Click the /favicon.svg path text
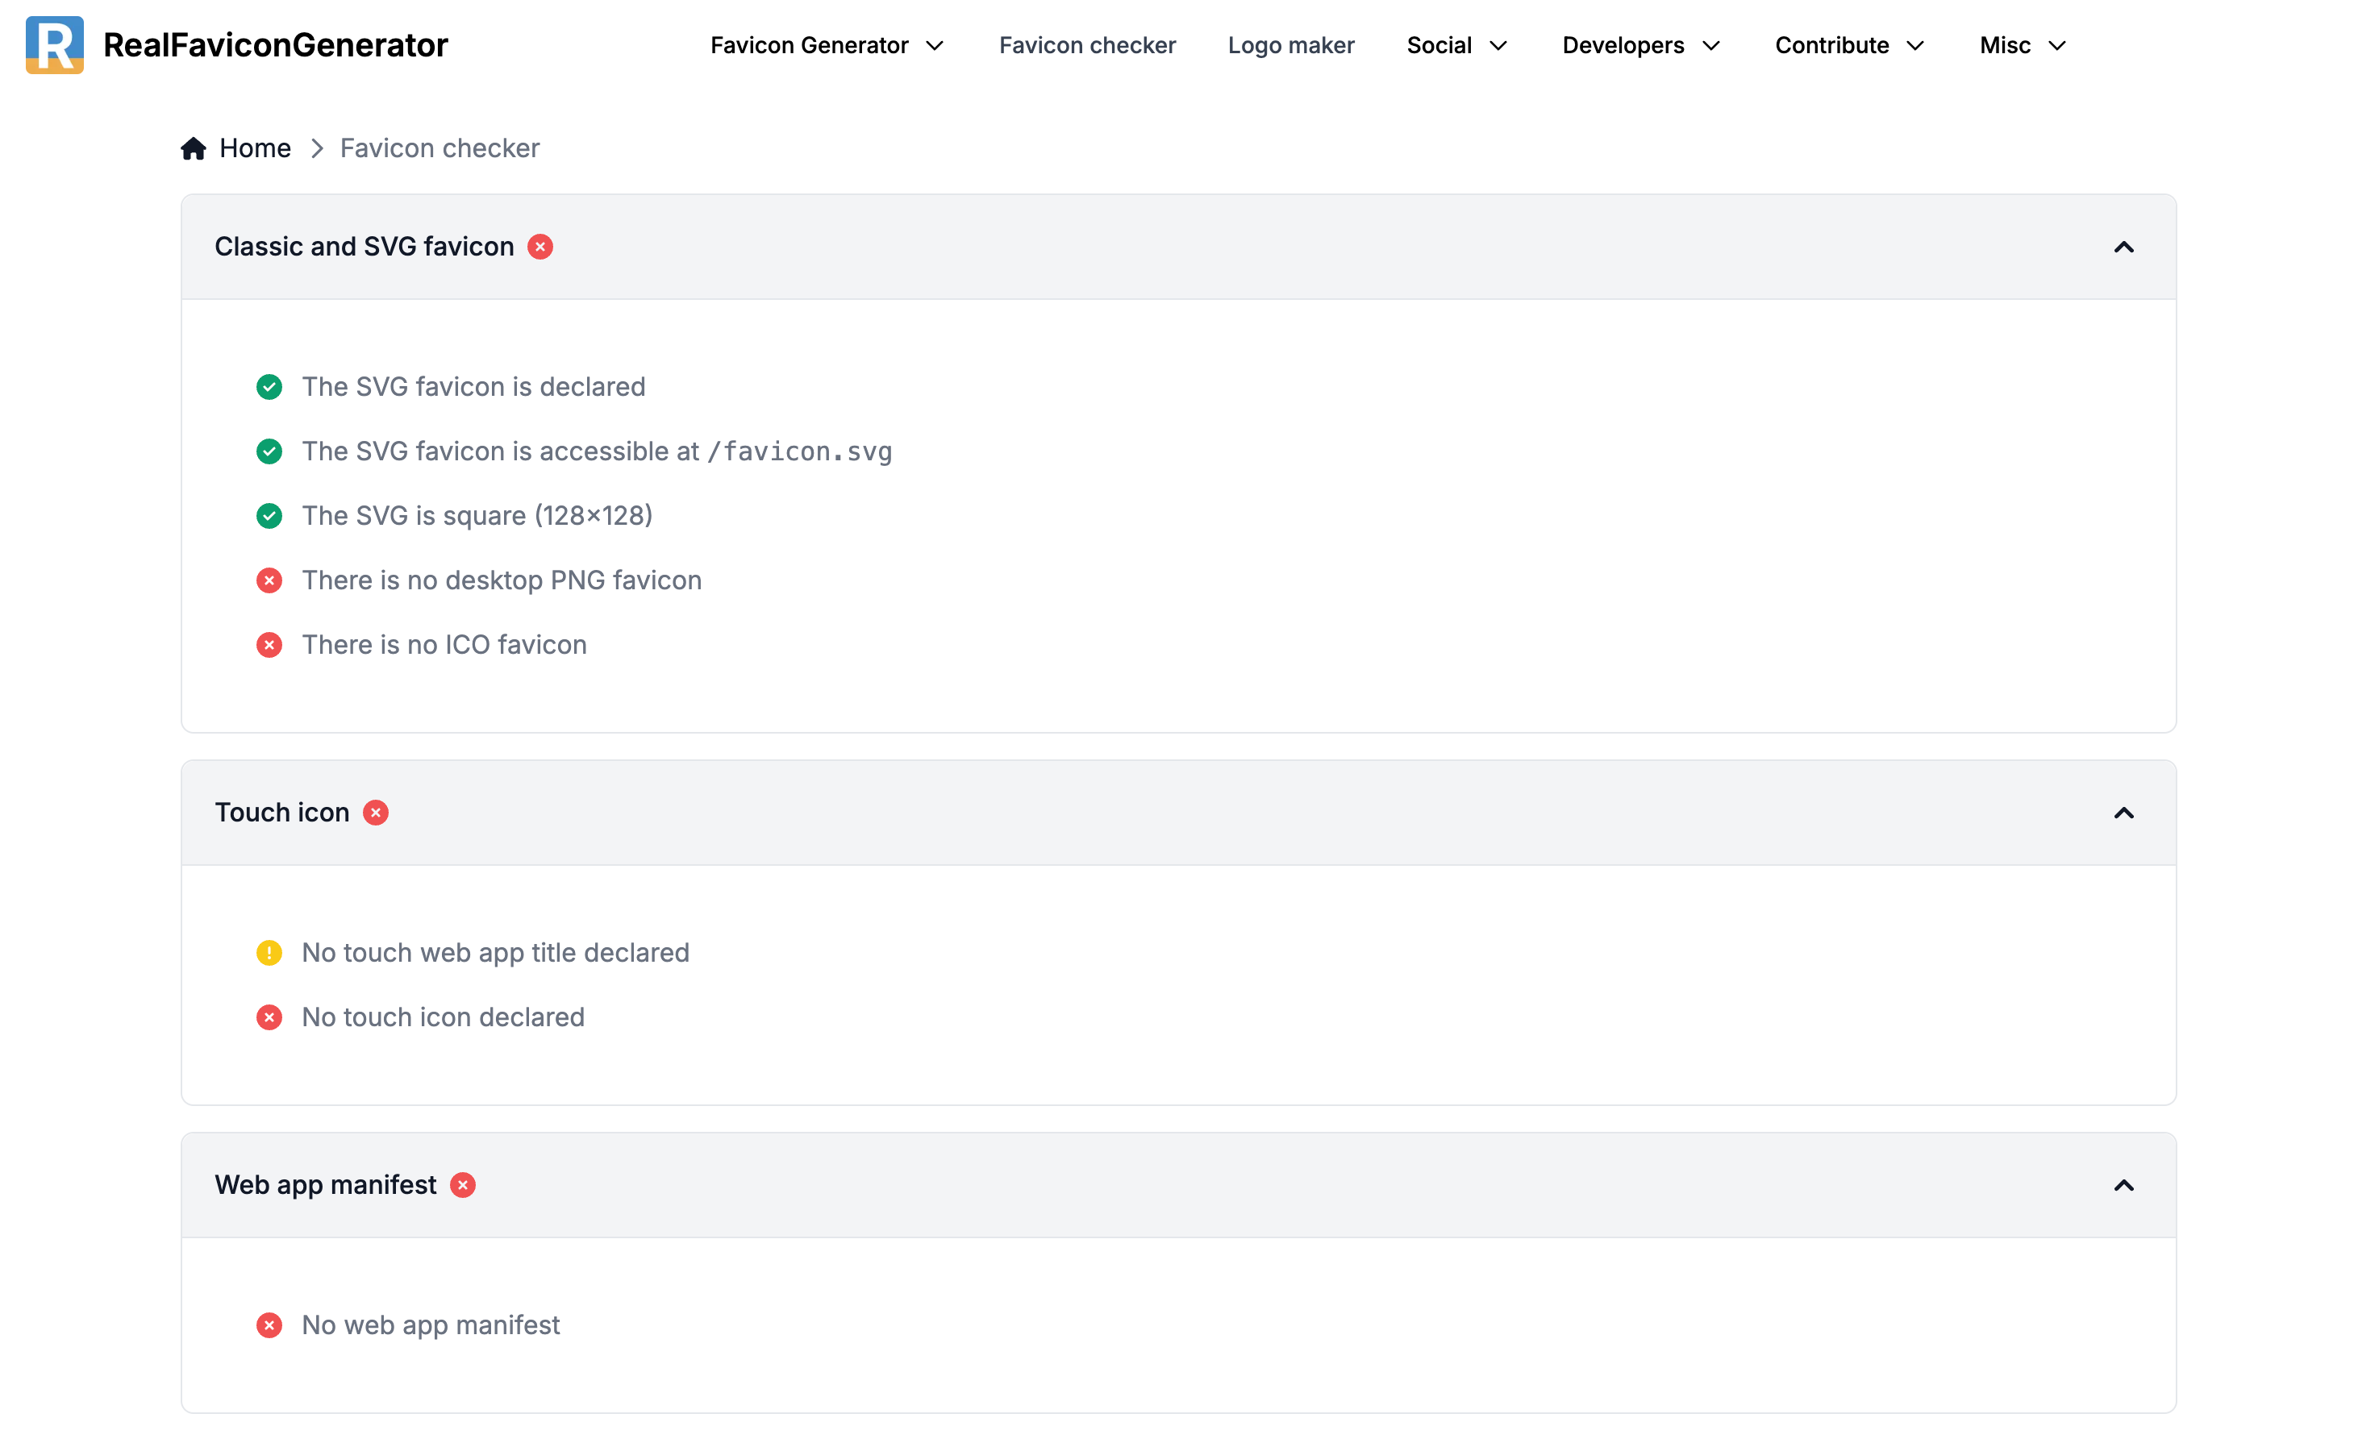2358x1443 pixels. pos(800,451)
